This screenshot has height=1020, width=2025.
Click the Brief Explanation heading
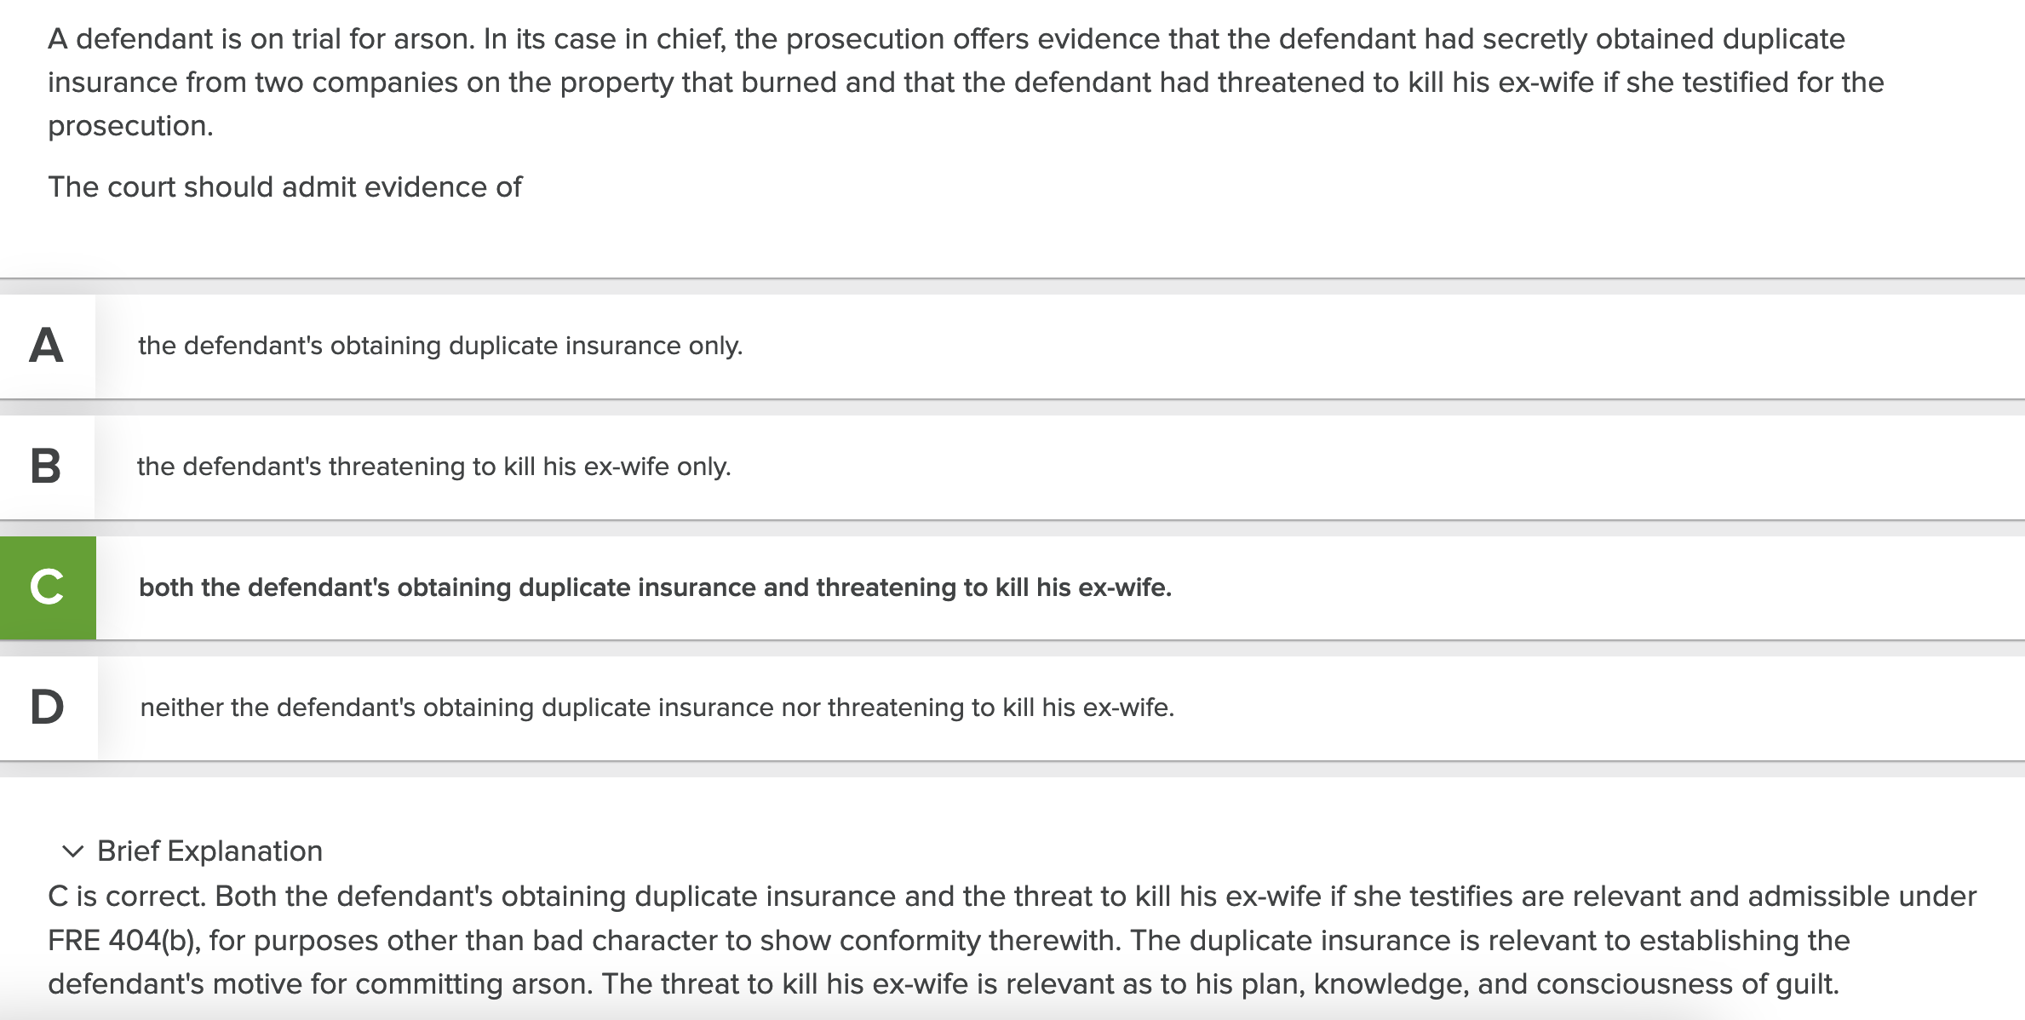(x=209, y=851)
